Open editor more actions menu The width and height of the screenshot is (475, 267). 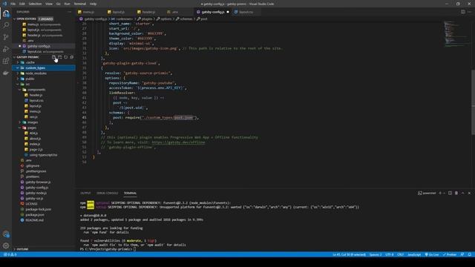click(469, 12)
